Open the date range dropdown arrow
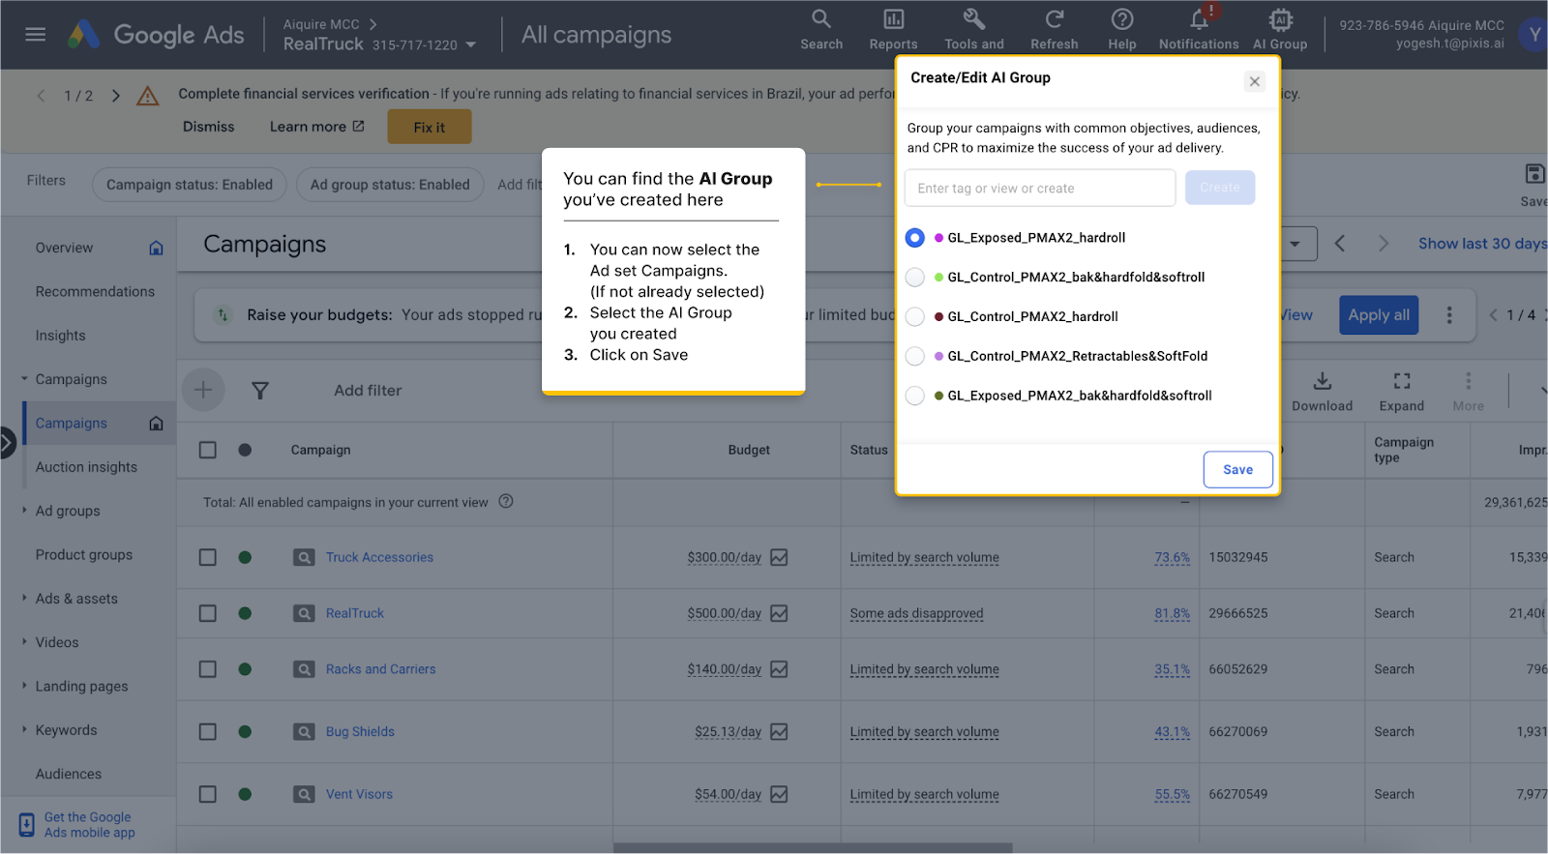The image size is (1548, 854). (1295, 244)
